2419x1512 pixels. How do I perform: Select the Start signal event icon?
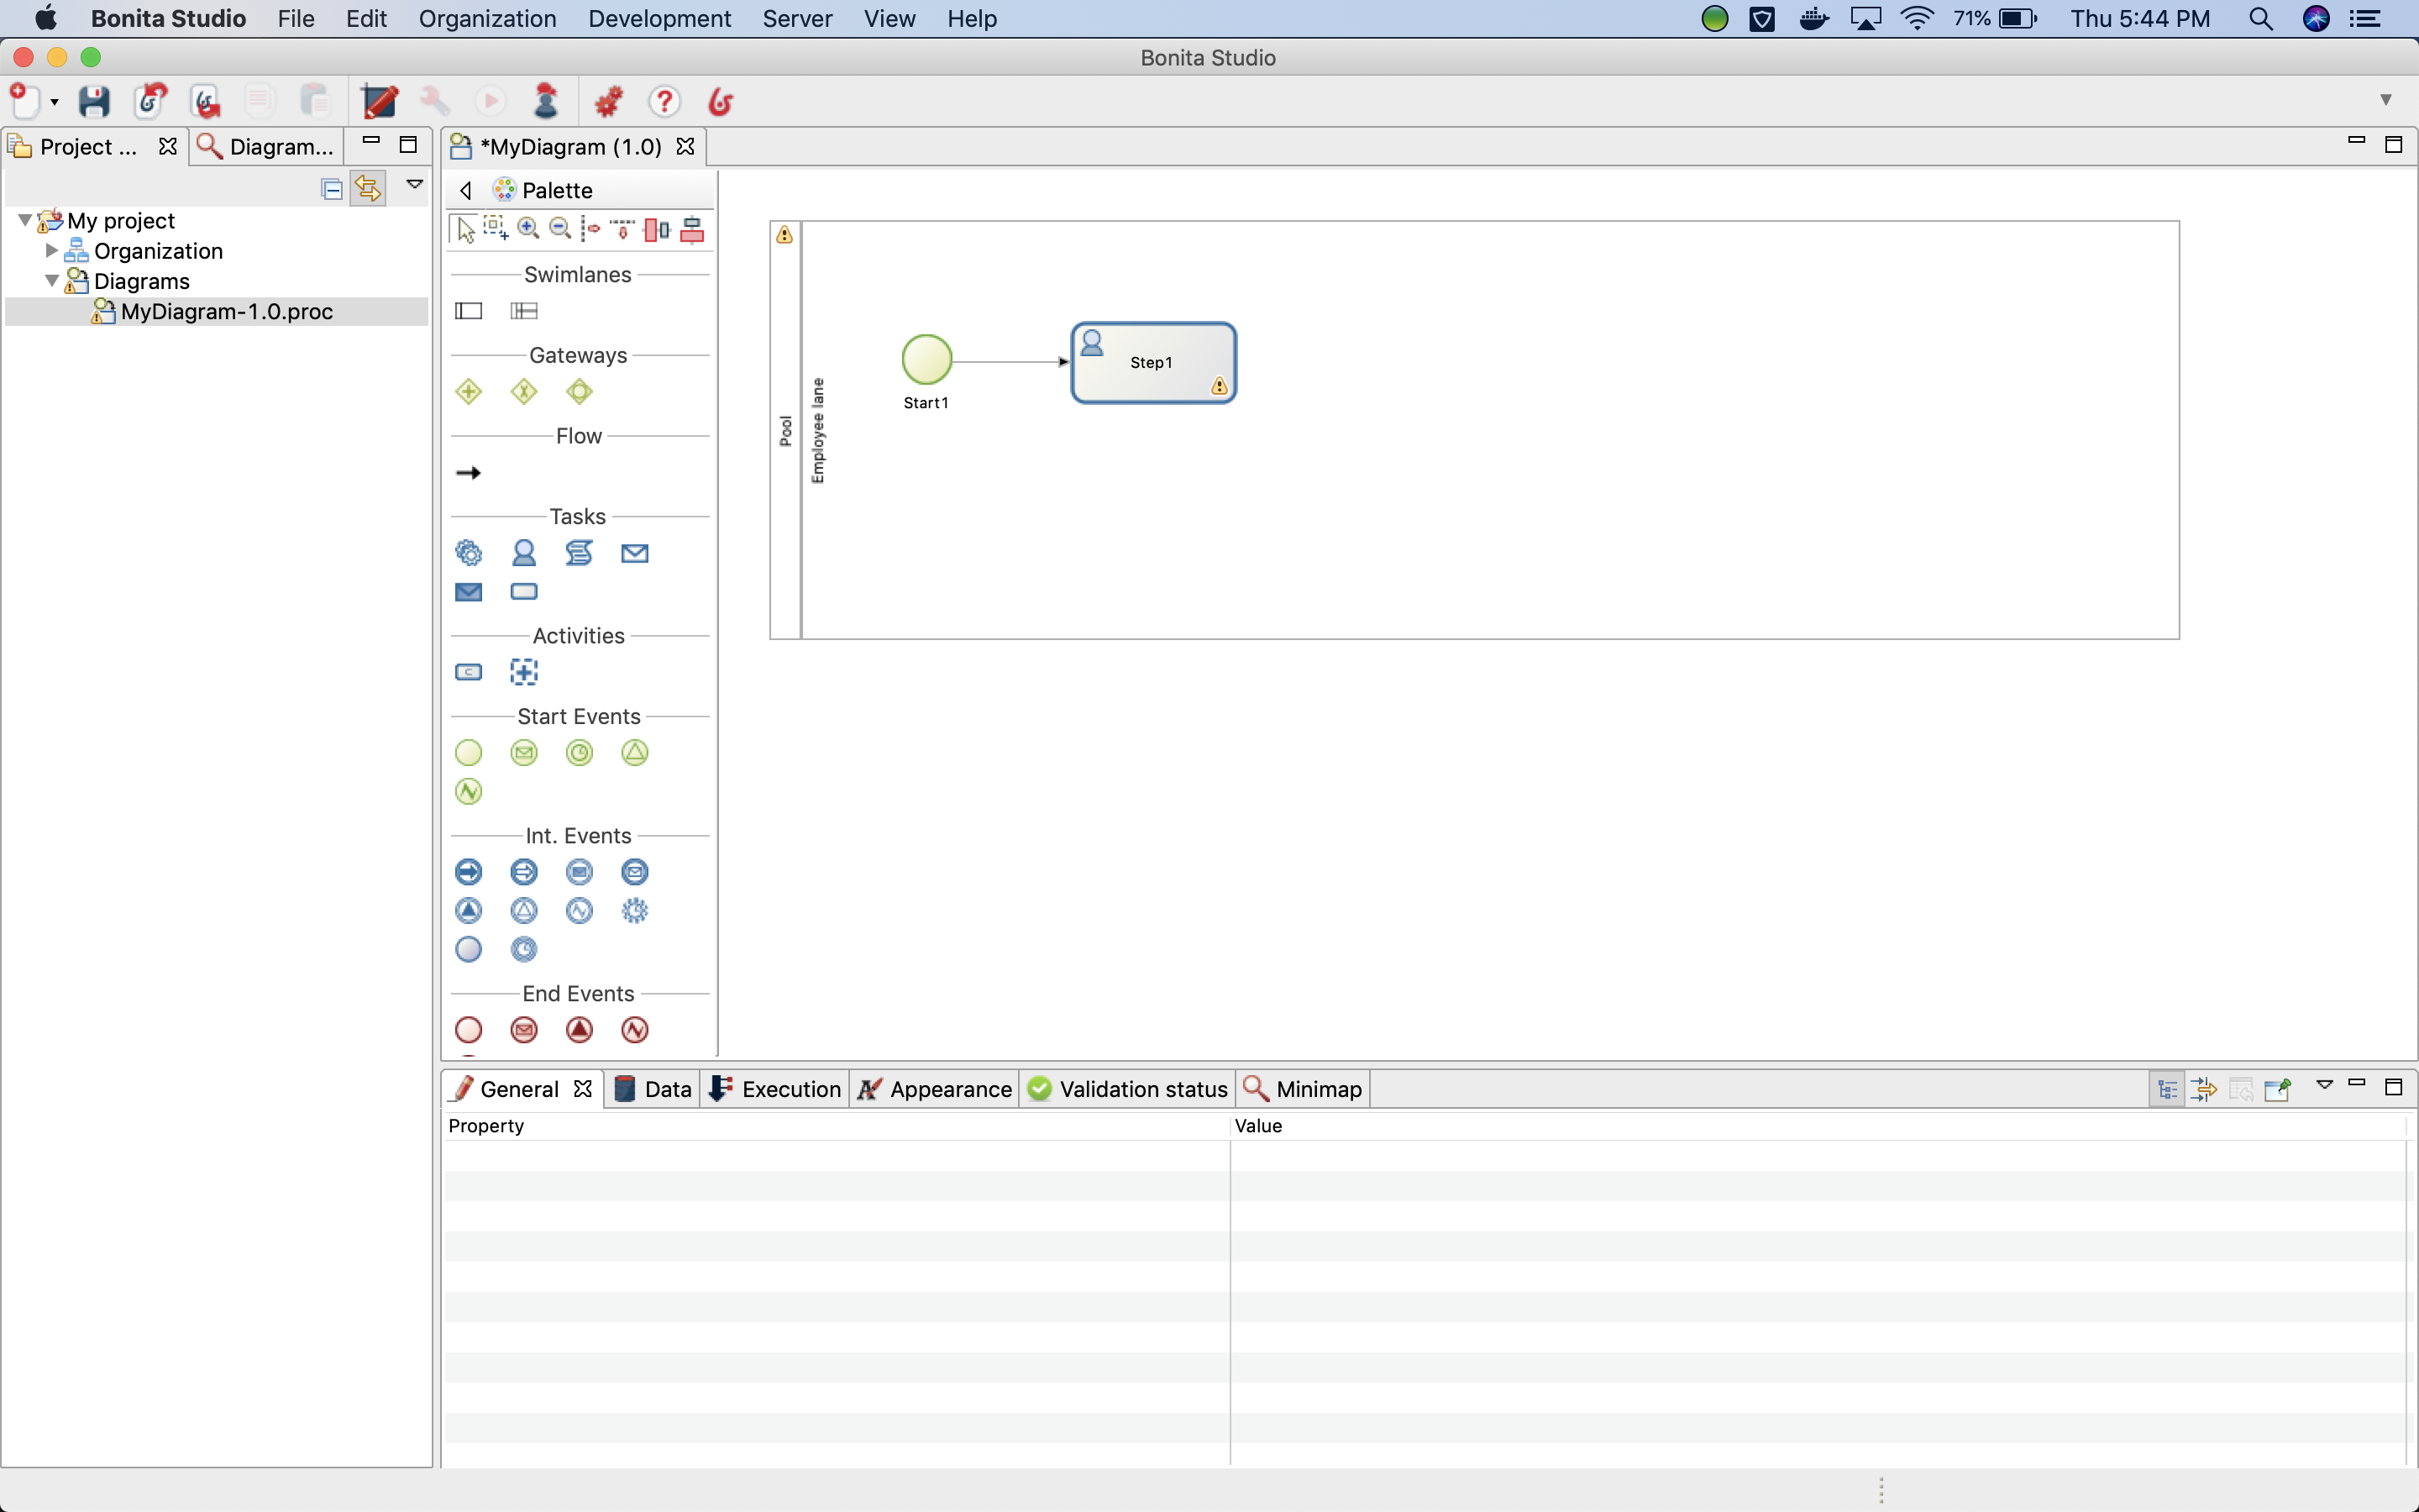(635, 753)
